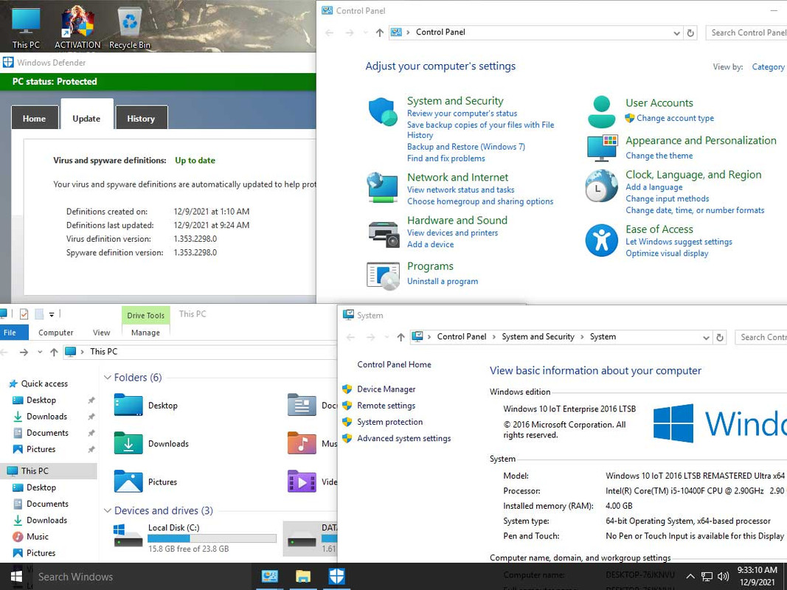Viewport: 787px width, 590px height.
Task: Click the Hardware and Sound printer icon
Action: pyautogui.click(x=384, y=233)
